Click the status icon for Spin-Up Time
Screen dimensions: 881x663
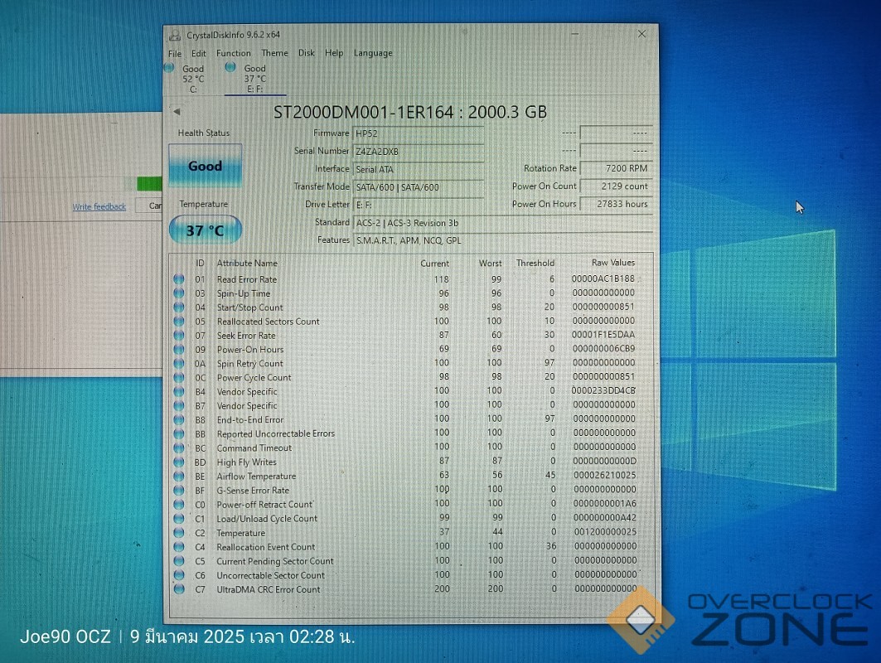pyautogui.click(x=179, y=293)
